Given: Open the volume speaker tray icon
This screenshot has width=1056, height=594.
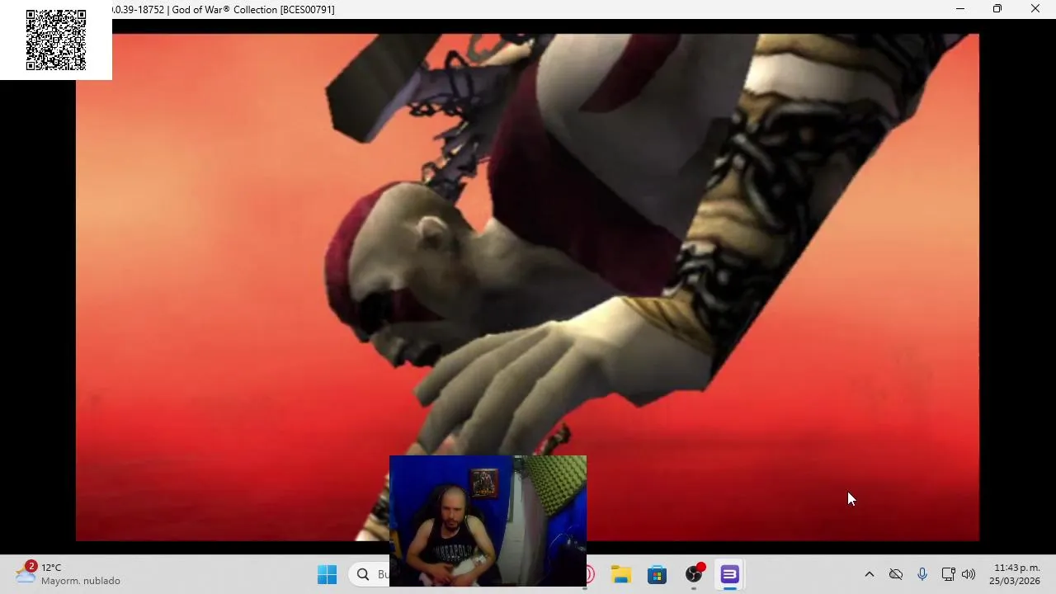Looking at the screenshot, I should pyautogui.click(x=969, y=574).
